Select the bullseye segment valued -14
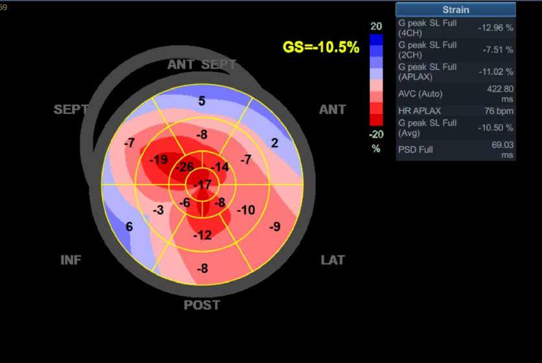 pyautogui.click(x=220, y=168)
